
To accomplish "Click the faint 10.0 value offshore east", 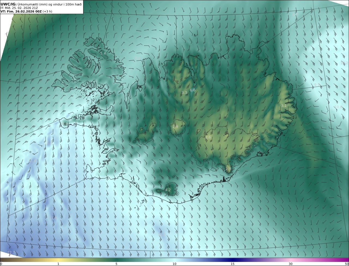I will coord(338,107).
